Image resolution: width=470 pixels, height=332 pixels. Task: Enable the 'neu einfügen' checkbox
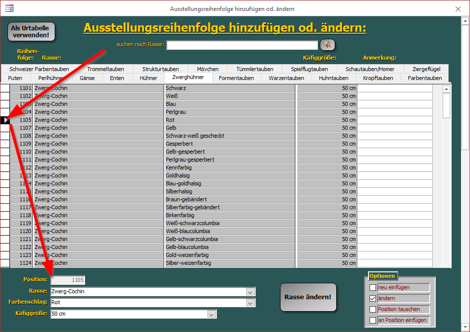pyautogui.click(x=373, y=287)
